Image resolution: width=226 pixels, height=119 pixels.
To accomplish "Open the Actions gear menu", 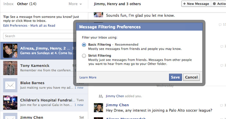I will tap(219, 4).
